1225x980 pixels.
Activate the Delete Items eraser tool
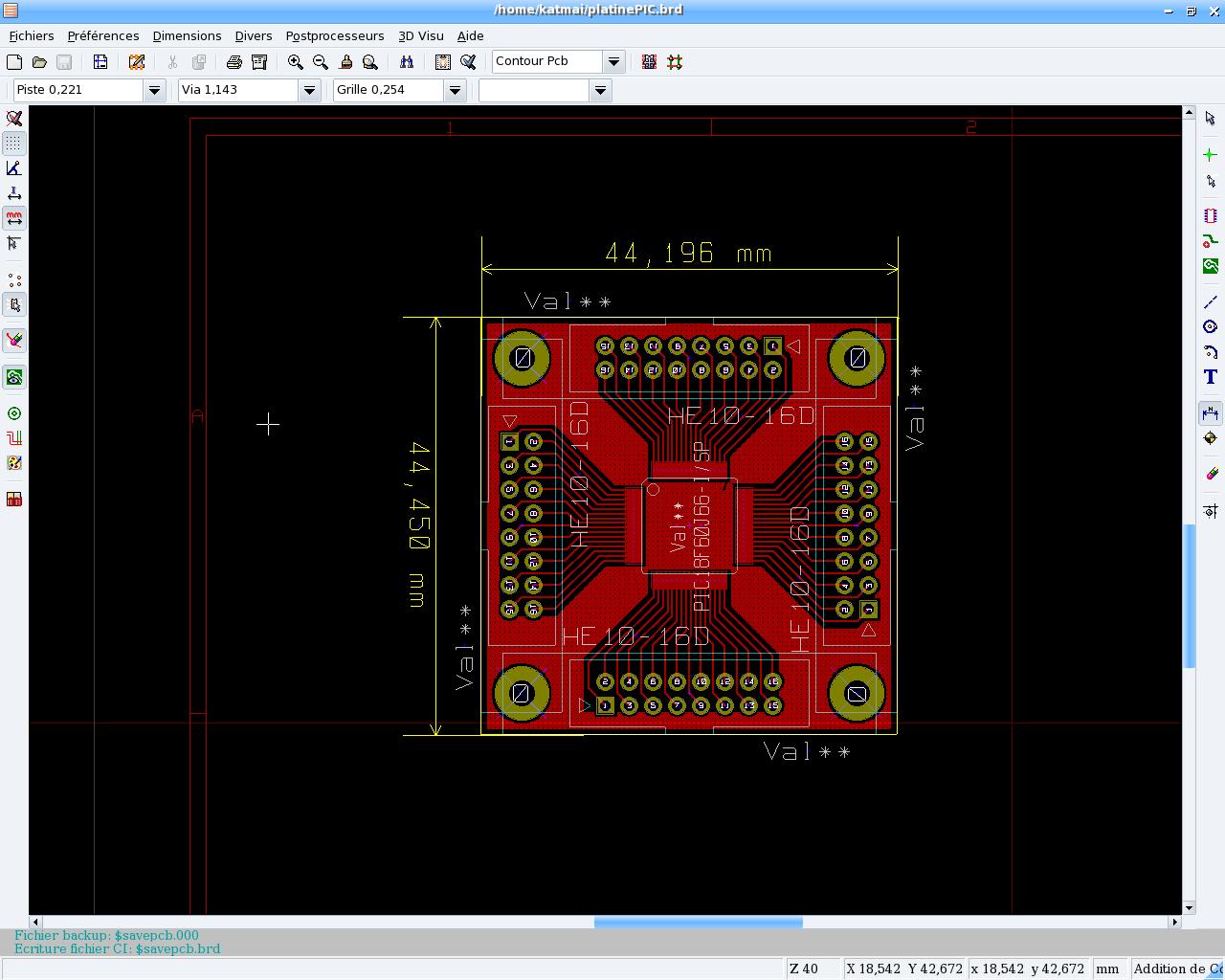1210,474
